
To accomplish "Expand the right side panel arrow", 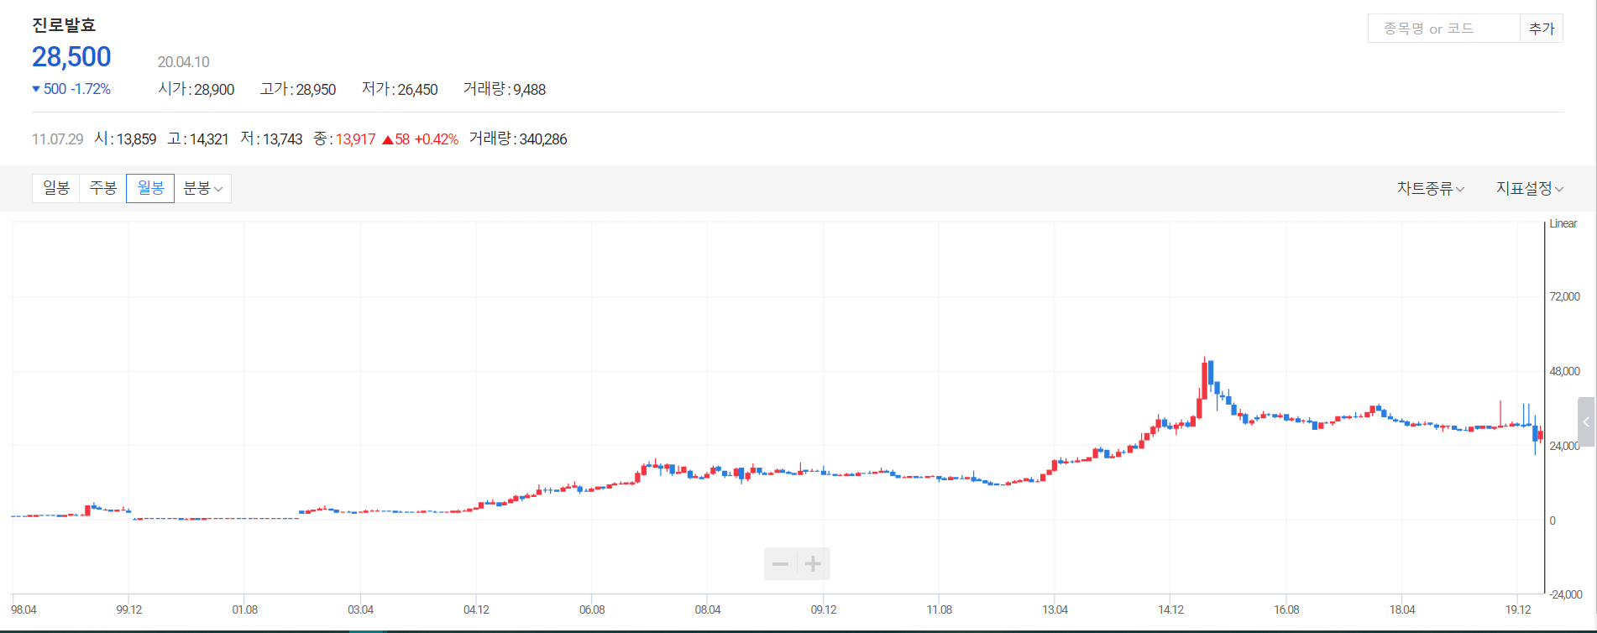I will click(x=1586, y=421).
